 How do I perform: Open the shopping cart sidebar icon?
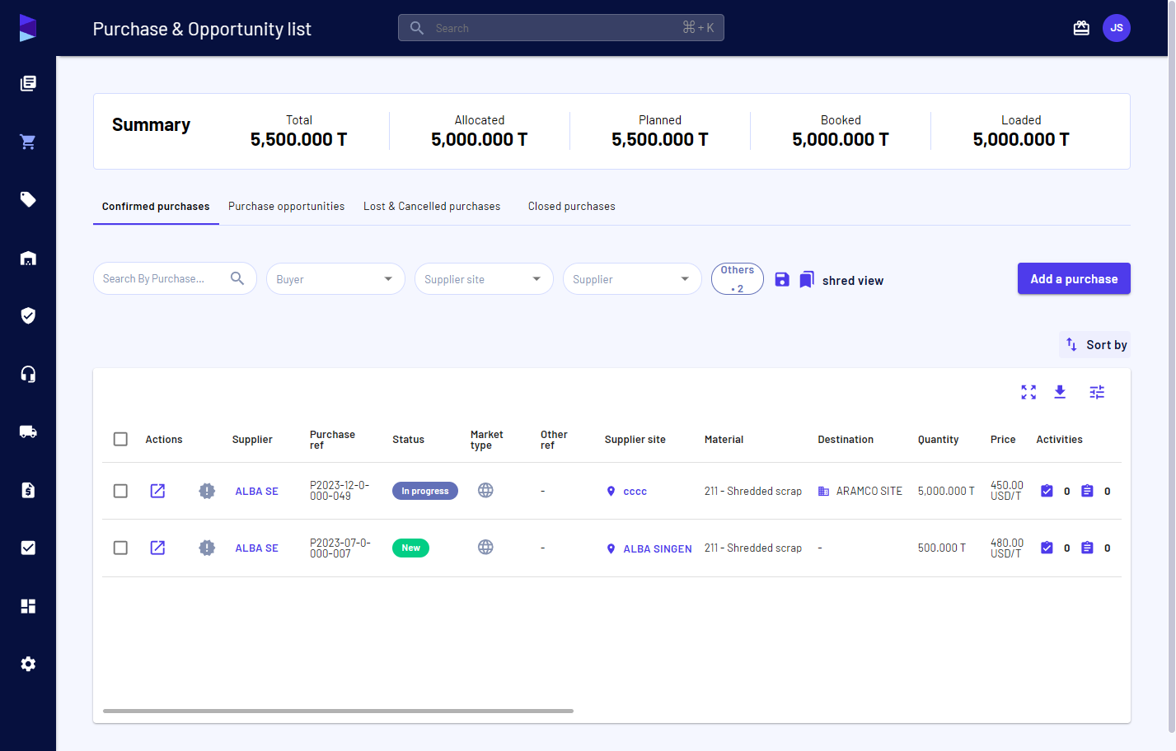point(28,142)
